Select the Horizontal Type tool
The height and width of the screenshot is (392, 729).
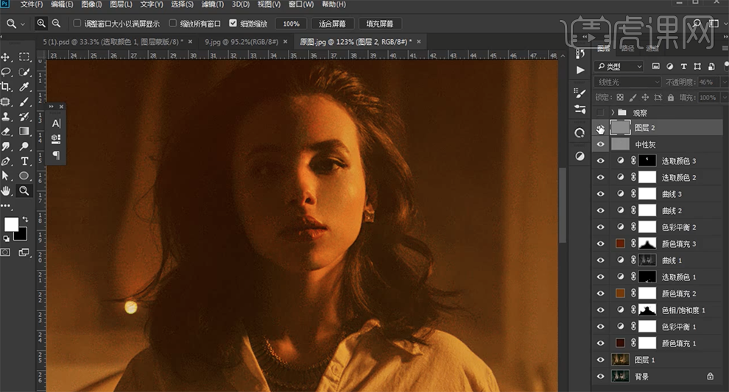pyautogui.click(x=24, y=161)
